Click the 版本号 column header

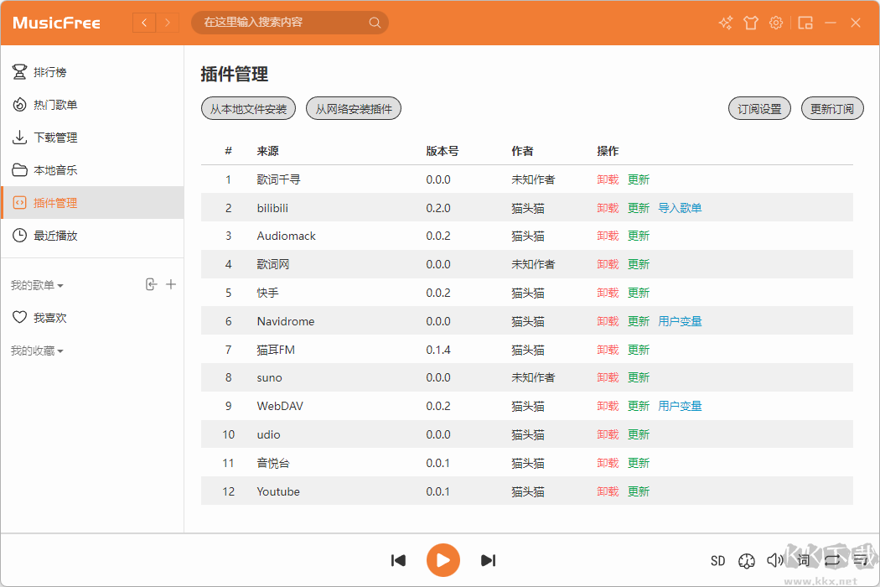click(443, 151)
